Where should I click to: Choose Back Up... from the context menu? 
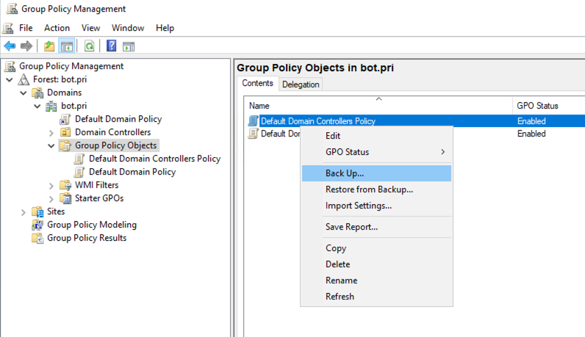click(376, 173)
